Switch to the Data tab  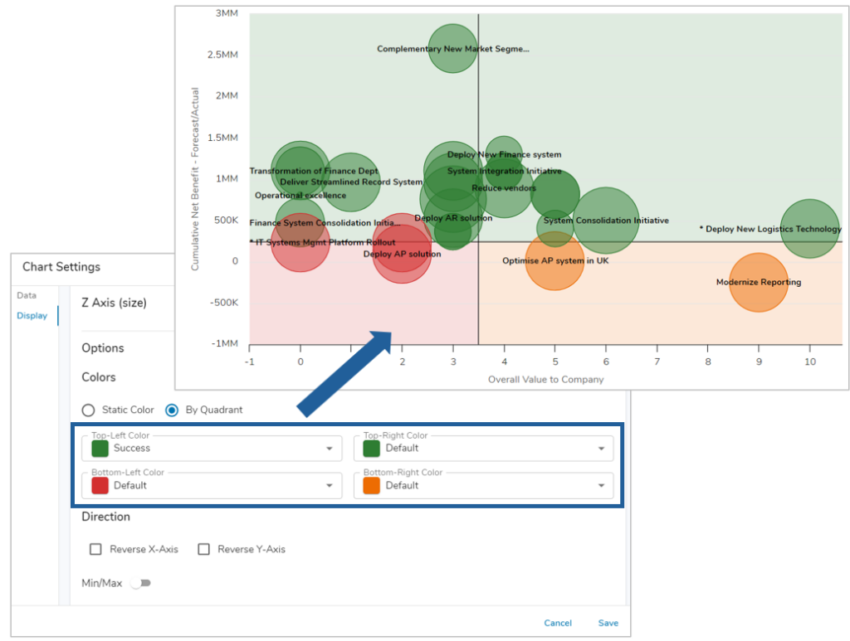pos(27,295)
